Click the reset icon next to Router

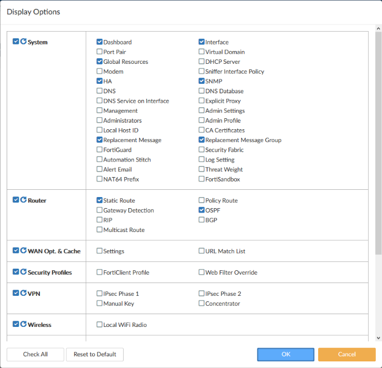click(x=23, y=200)
